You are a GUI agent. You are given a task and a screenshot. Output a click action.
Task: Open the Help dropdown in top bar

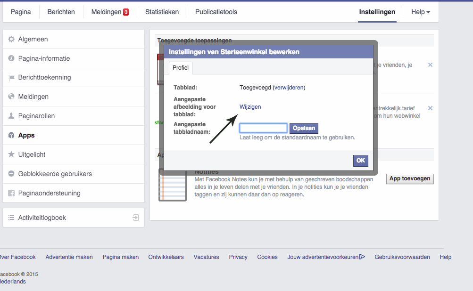click(x=421, y=12)
